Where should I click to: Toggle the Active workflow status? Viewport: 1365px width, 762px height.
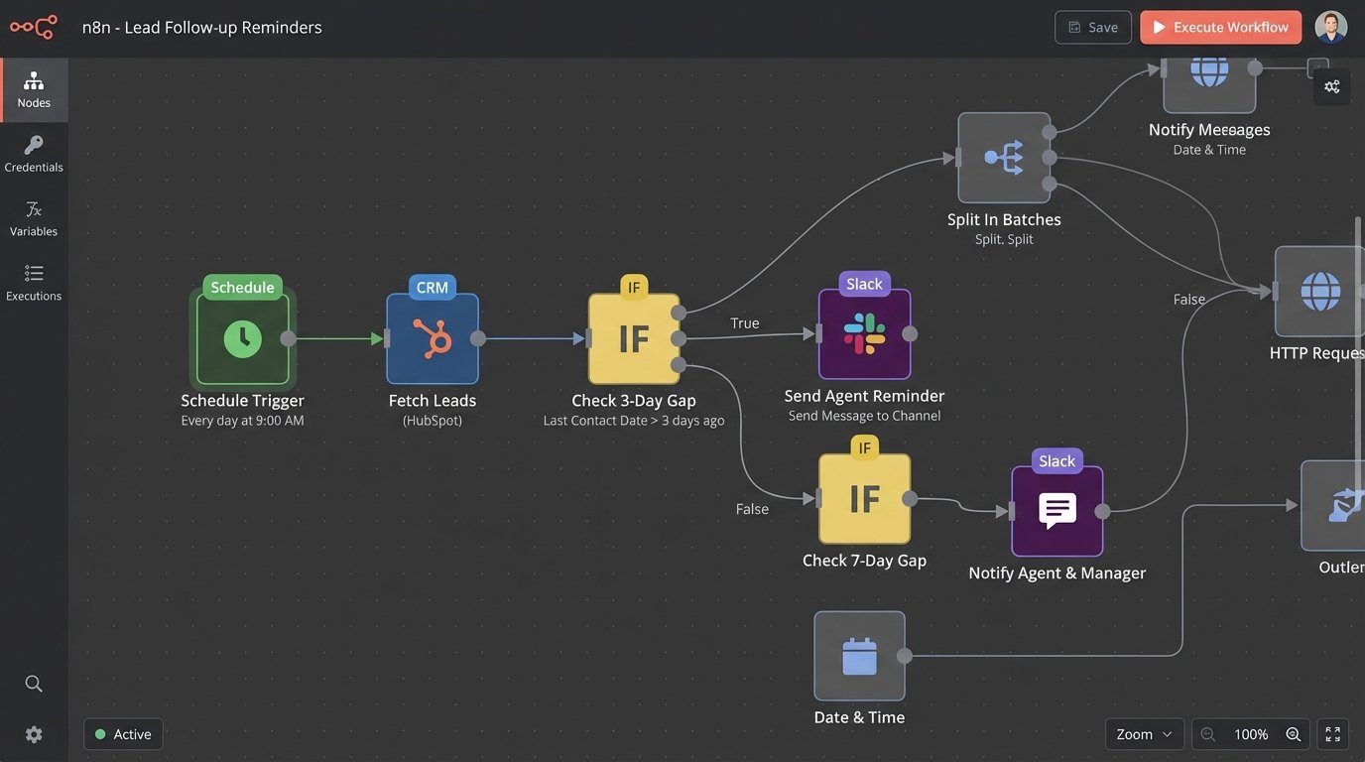(x=124, y=734)
